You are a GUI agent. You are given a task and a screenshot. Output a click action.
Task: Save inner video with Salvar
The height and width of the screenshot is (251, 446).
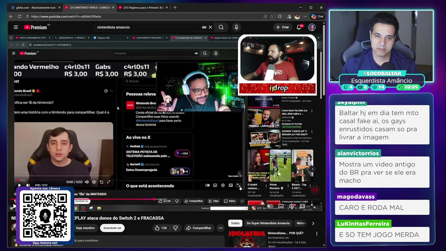click(230, 201)
